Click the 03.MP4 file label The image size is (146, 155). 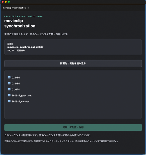tap(16, 83)
